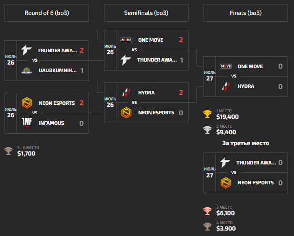Open the INFAMOUS team name link
This screenshot has height=236, width=294.
51,123
